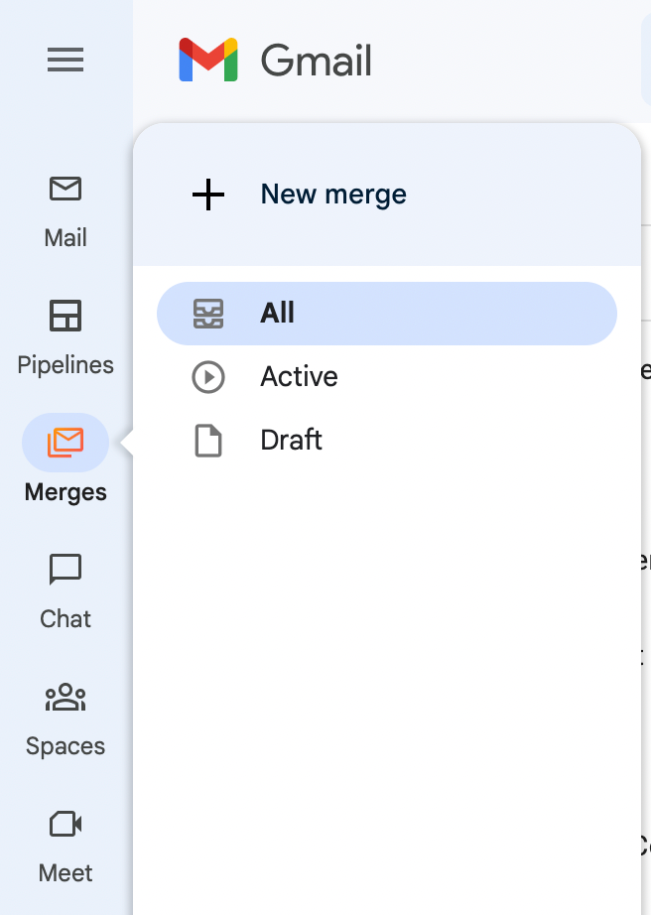Select the All filter tab

click(x=387, y=314)
